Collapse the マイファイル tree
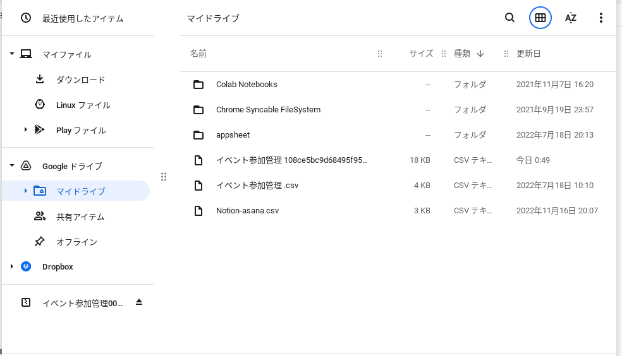 tap(12, 54)
